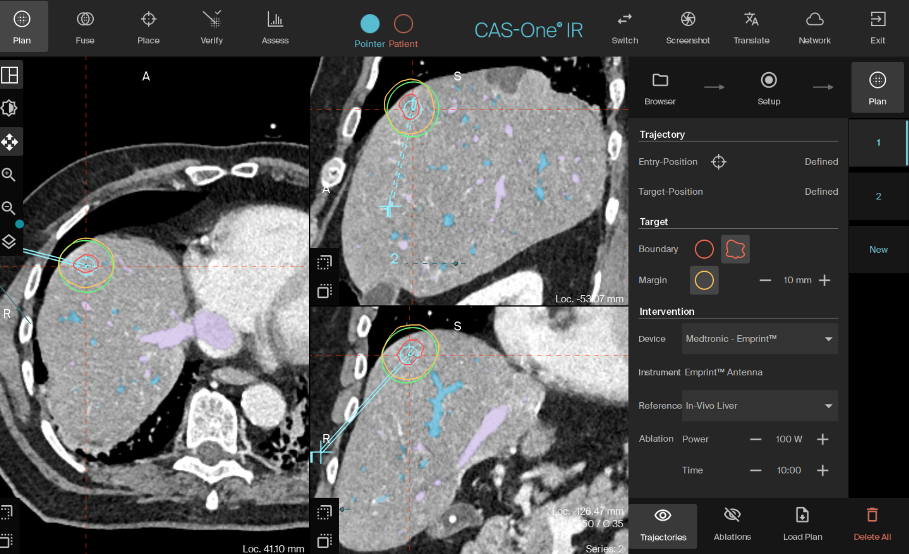Open the Place tool
Screen dimensions: 909x554
point(148,26)
